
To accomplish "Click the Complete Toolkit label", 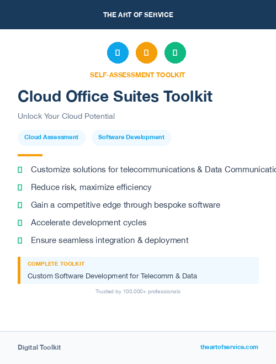I will 56,264.
